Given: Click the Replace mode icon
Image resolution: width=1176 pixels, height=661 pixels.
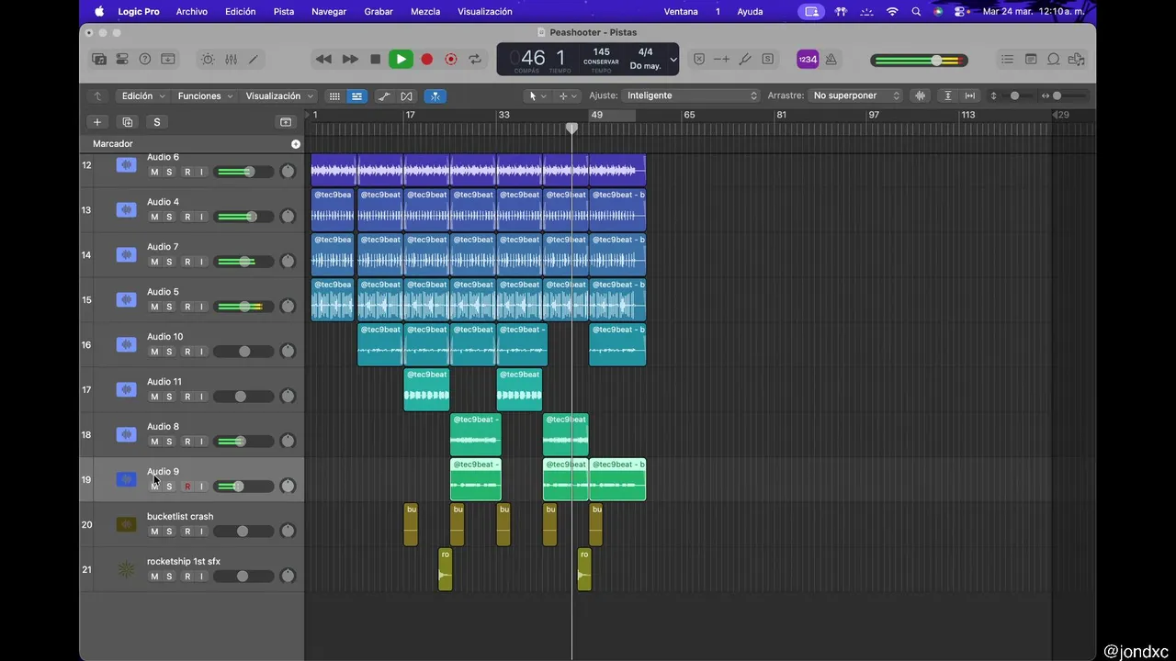Looking at the screenshot, I should pyautogui.click(x=699, y=59).
